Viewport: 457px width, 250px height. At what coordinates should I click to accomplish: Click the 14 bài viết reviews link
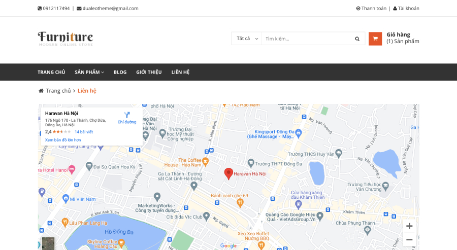84,132
